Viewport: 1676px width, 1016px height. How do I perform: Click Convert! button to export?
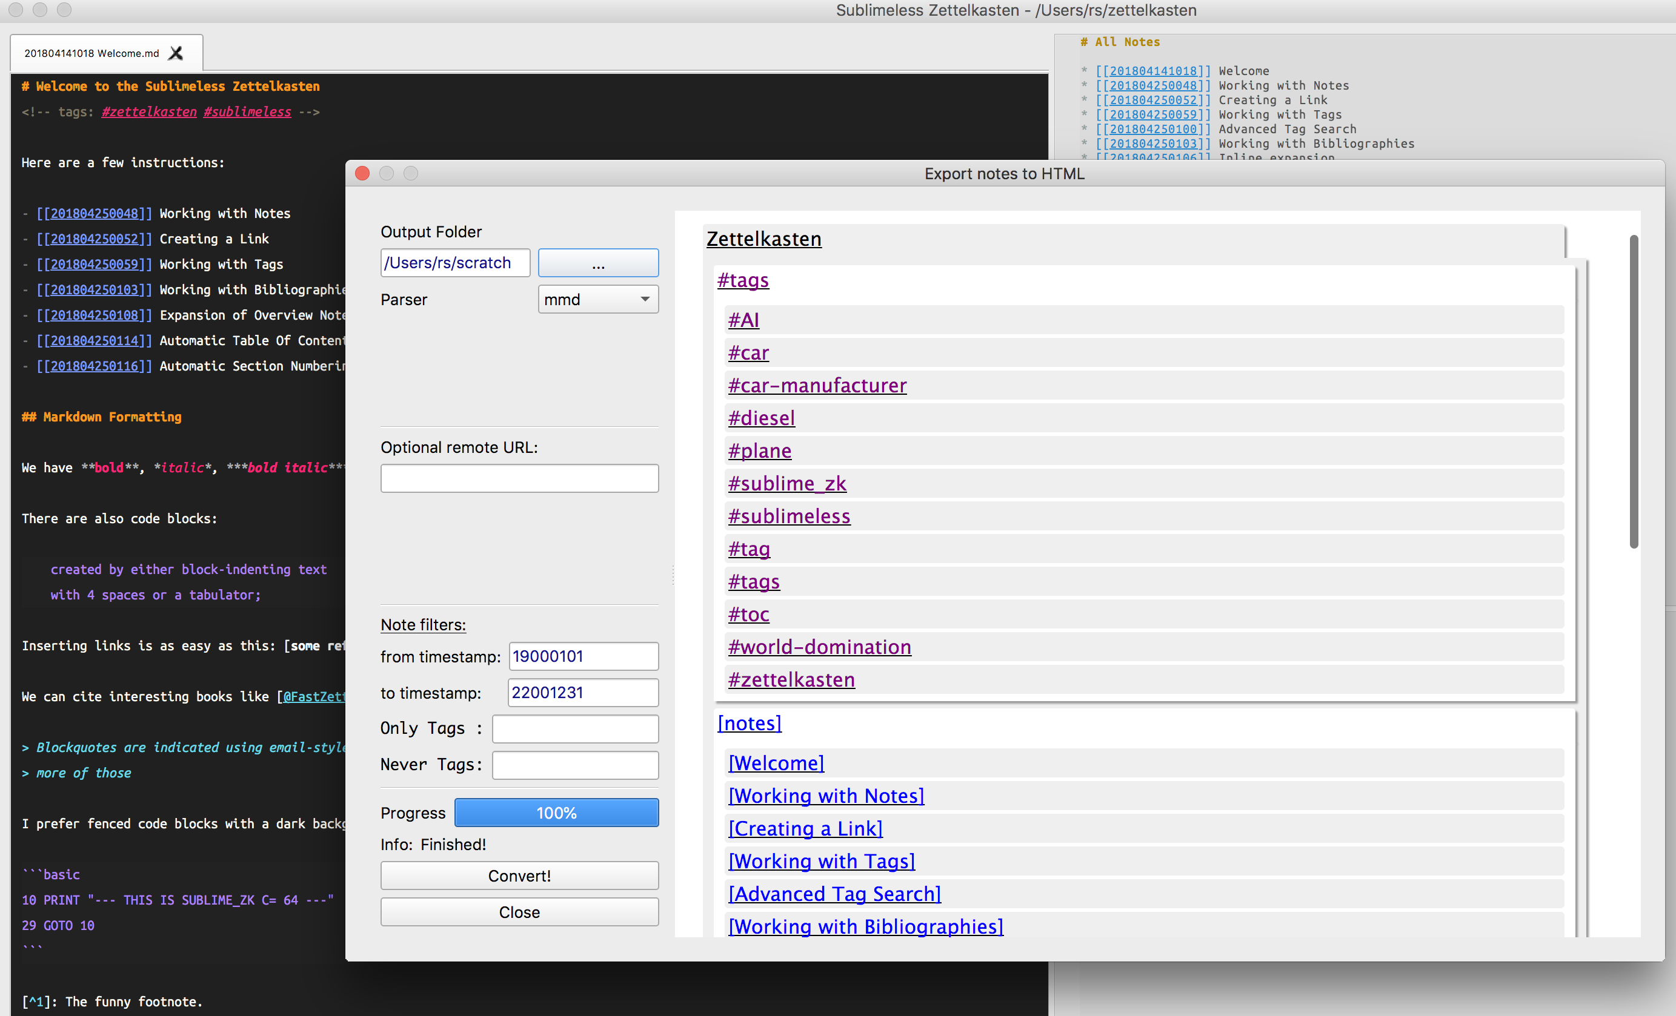point(518,876)
